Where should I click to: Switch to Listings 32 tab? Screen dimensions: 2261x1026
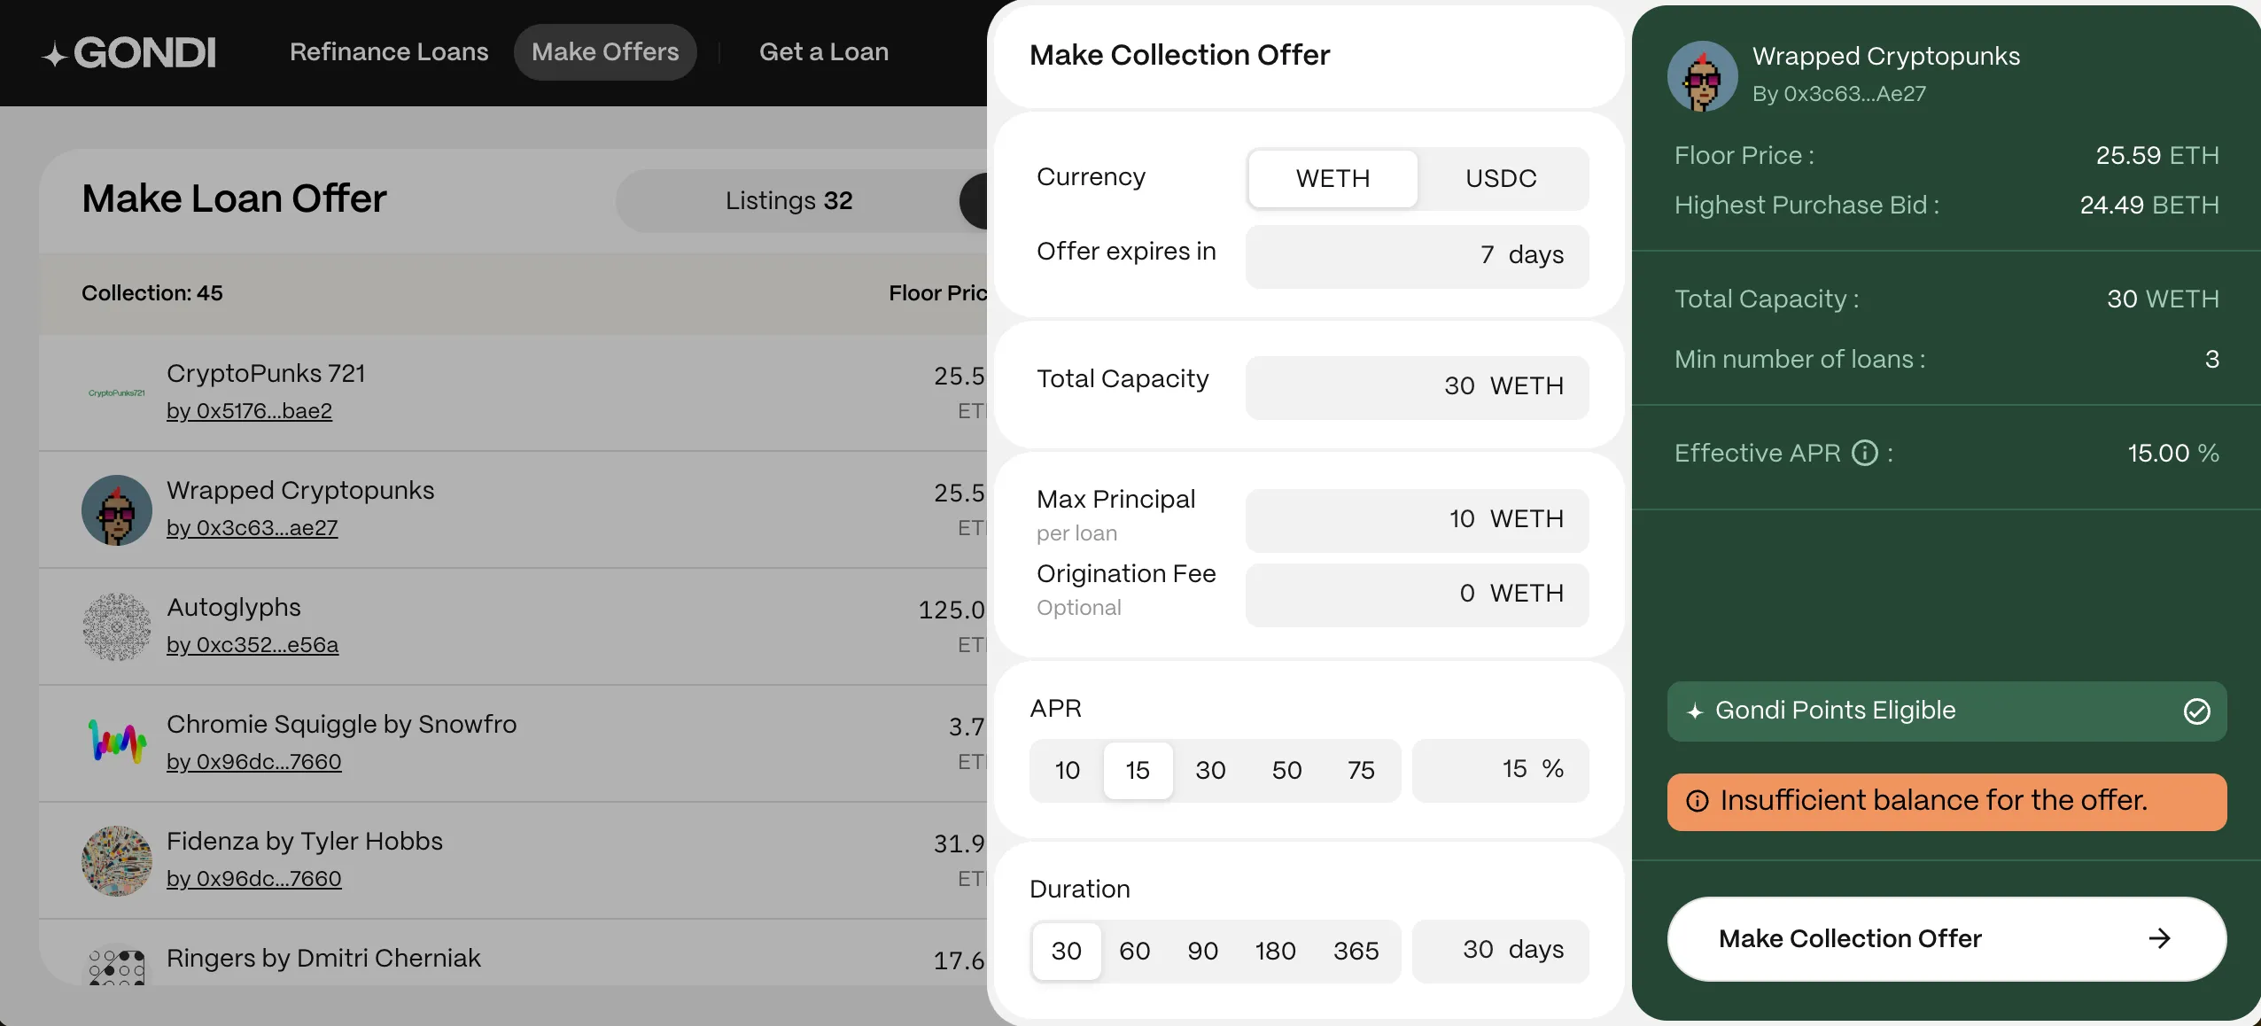click(x=789, y=201)
